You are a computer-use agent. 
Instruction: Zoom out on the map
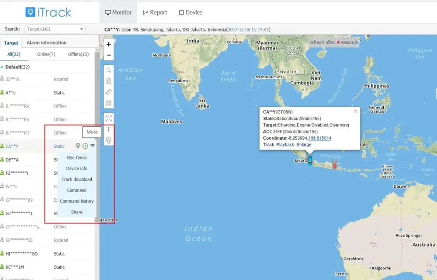click(109, 55)
